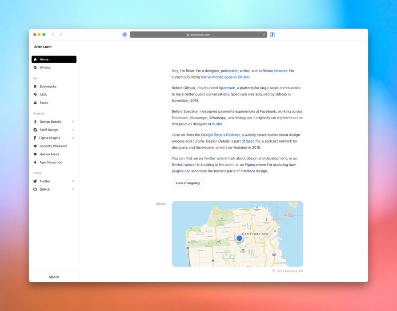
Task: Open the Buffer link
Action: click(x=217, y=124)
